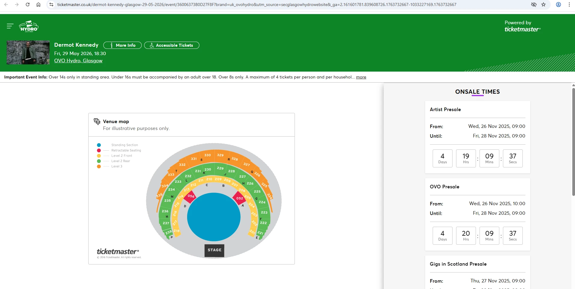Click the yellow Level 2 Front legend dot
The height and width of the screenshot is (289, 575).
coord(99,156)
